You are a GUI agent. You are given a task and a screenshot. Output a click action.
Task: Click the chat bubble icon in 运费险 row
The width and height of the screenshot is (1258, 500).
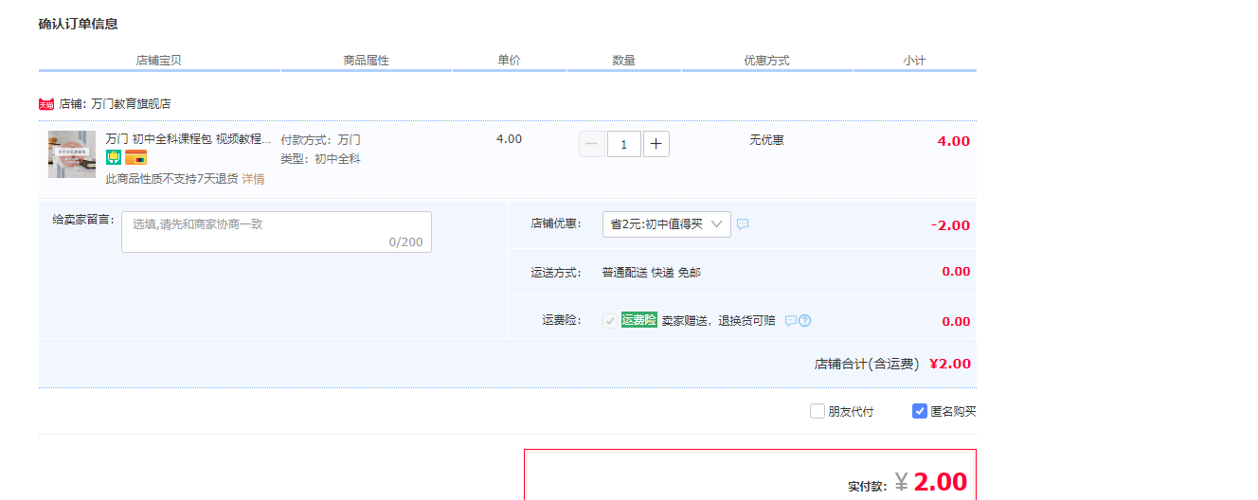[791, 321]
